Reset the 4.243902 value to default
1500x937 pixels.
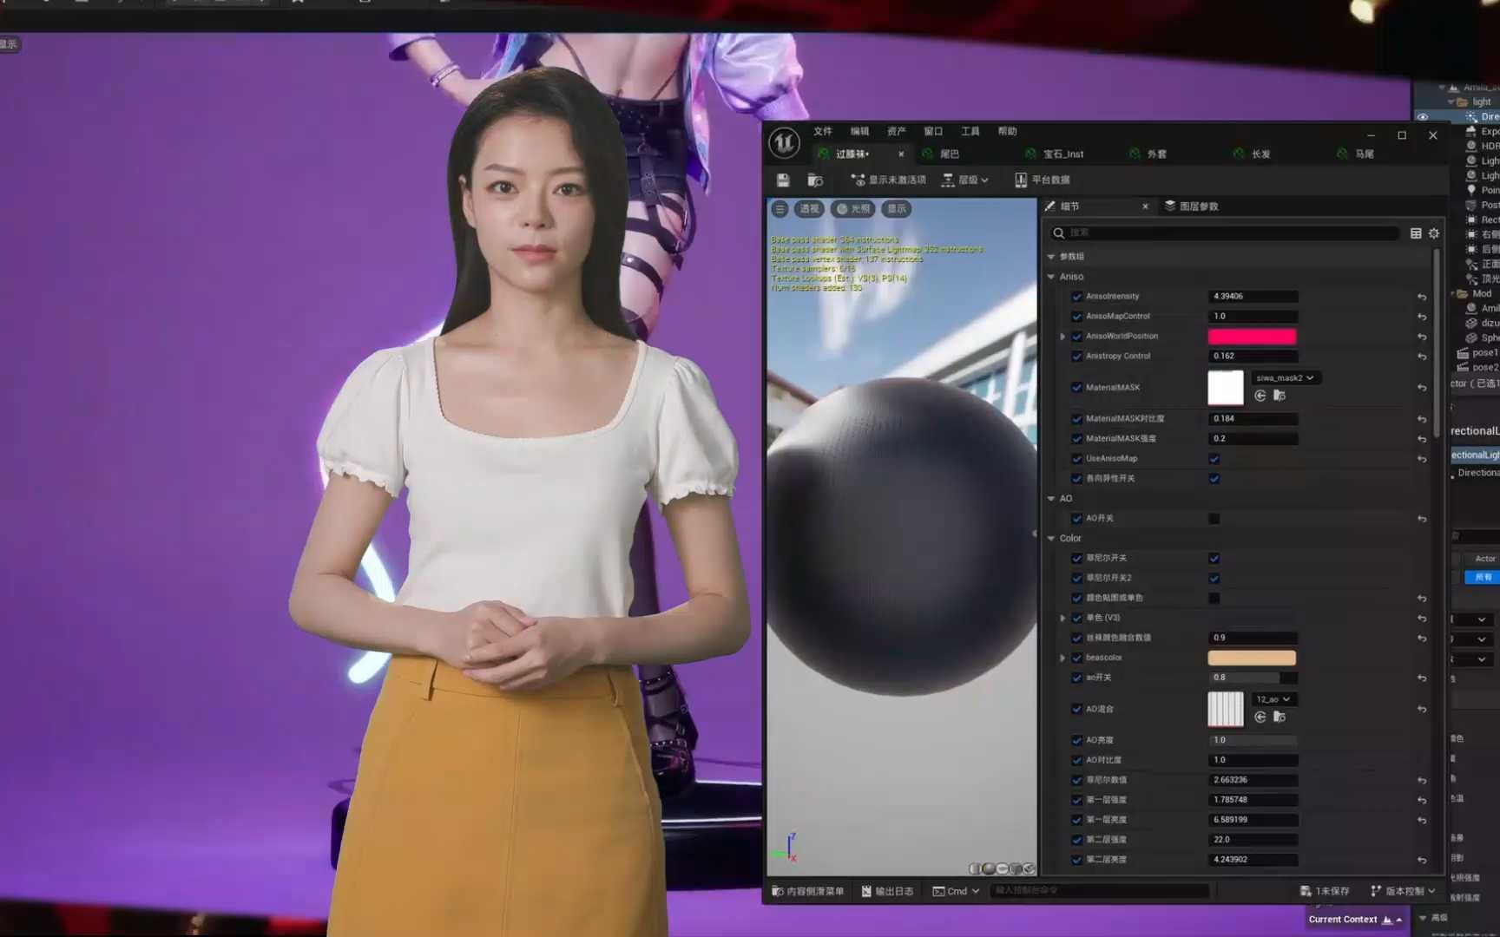point(1422,861)
